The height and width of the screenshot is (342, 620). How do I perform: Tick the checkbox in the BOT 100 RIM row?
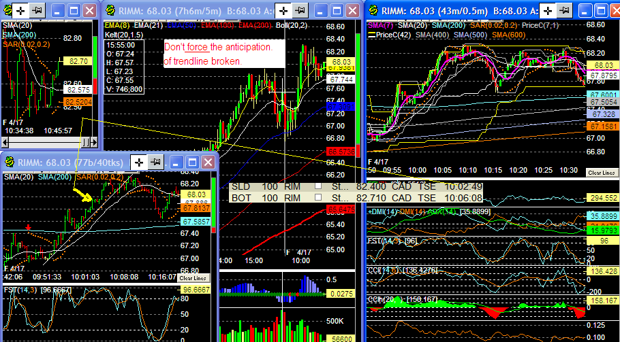point(318,197)
